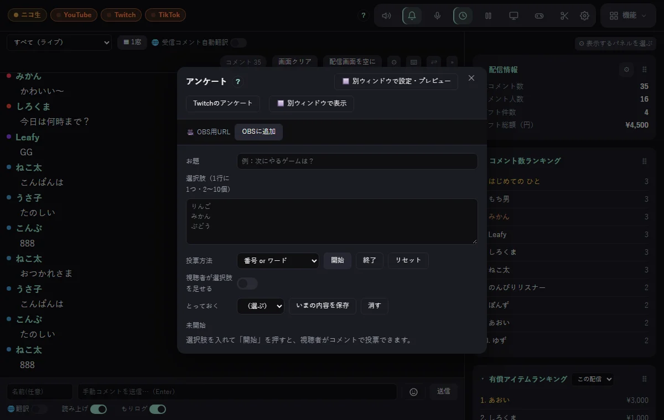The width and height of the screenshot is (664, 420).
Task: Open the とっておく （選ぶ） dropdown
Action: tap(261, 306)
